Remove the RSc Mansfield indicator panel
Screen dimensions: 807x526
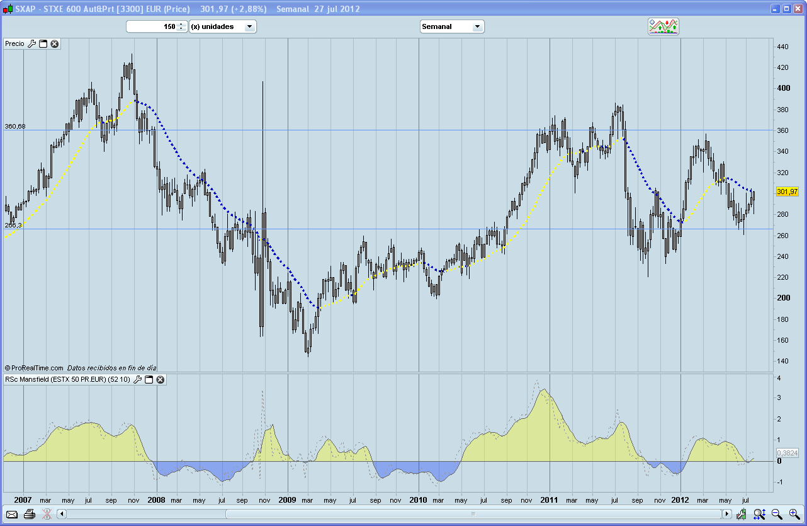point(161,379)
